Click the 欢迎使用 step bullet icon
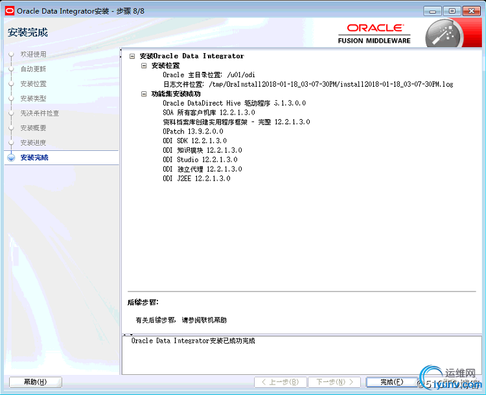This screenshot has width=486, height=395. (11, 54)
